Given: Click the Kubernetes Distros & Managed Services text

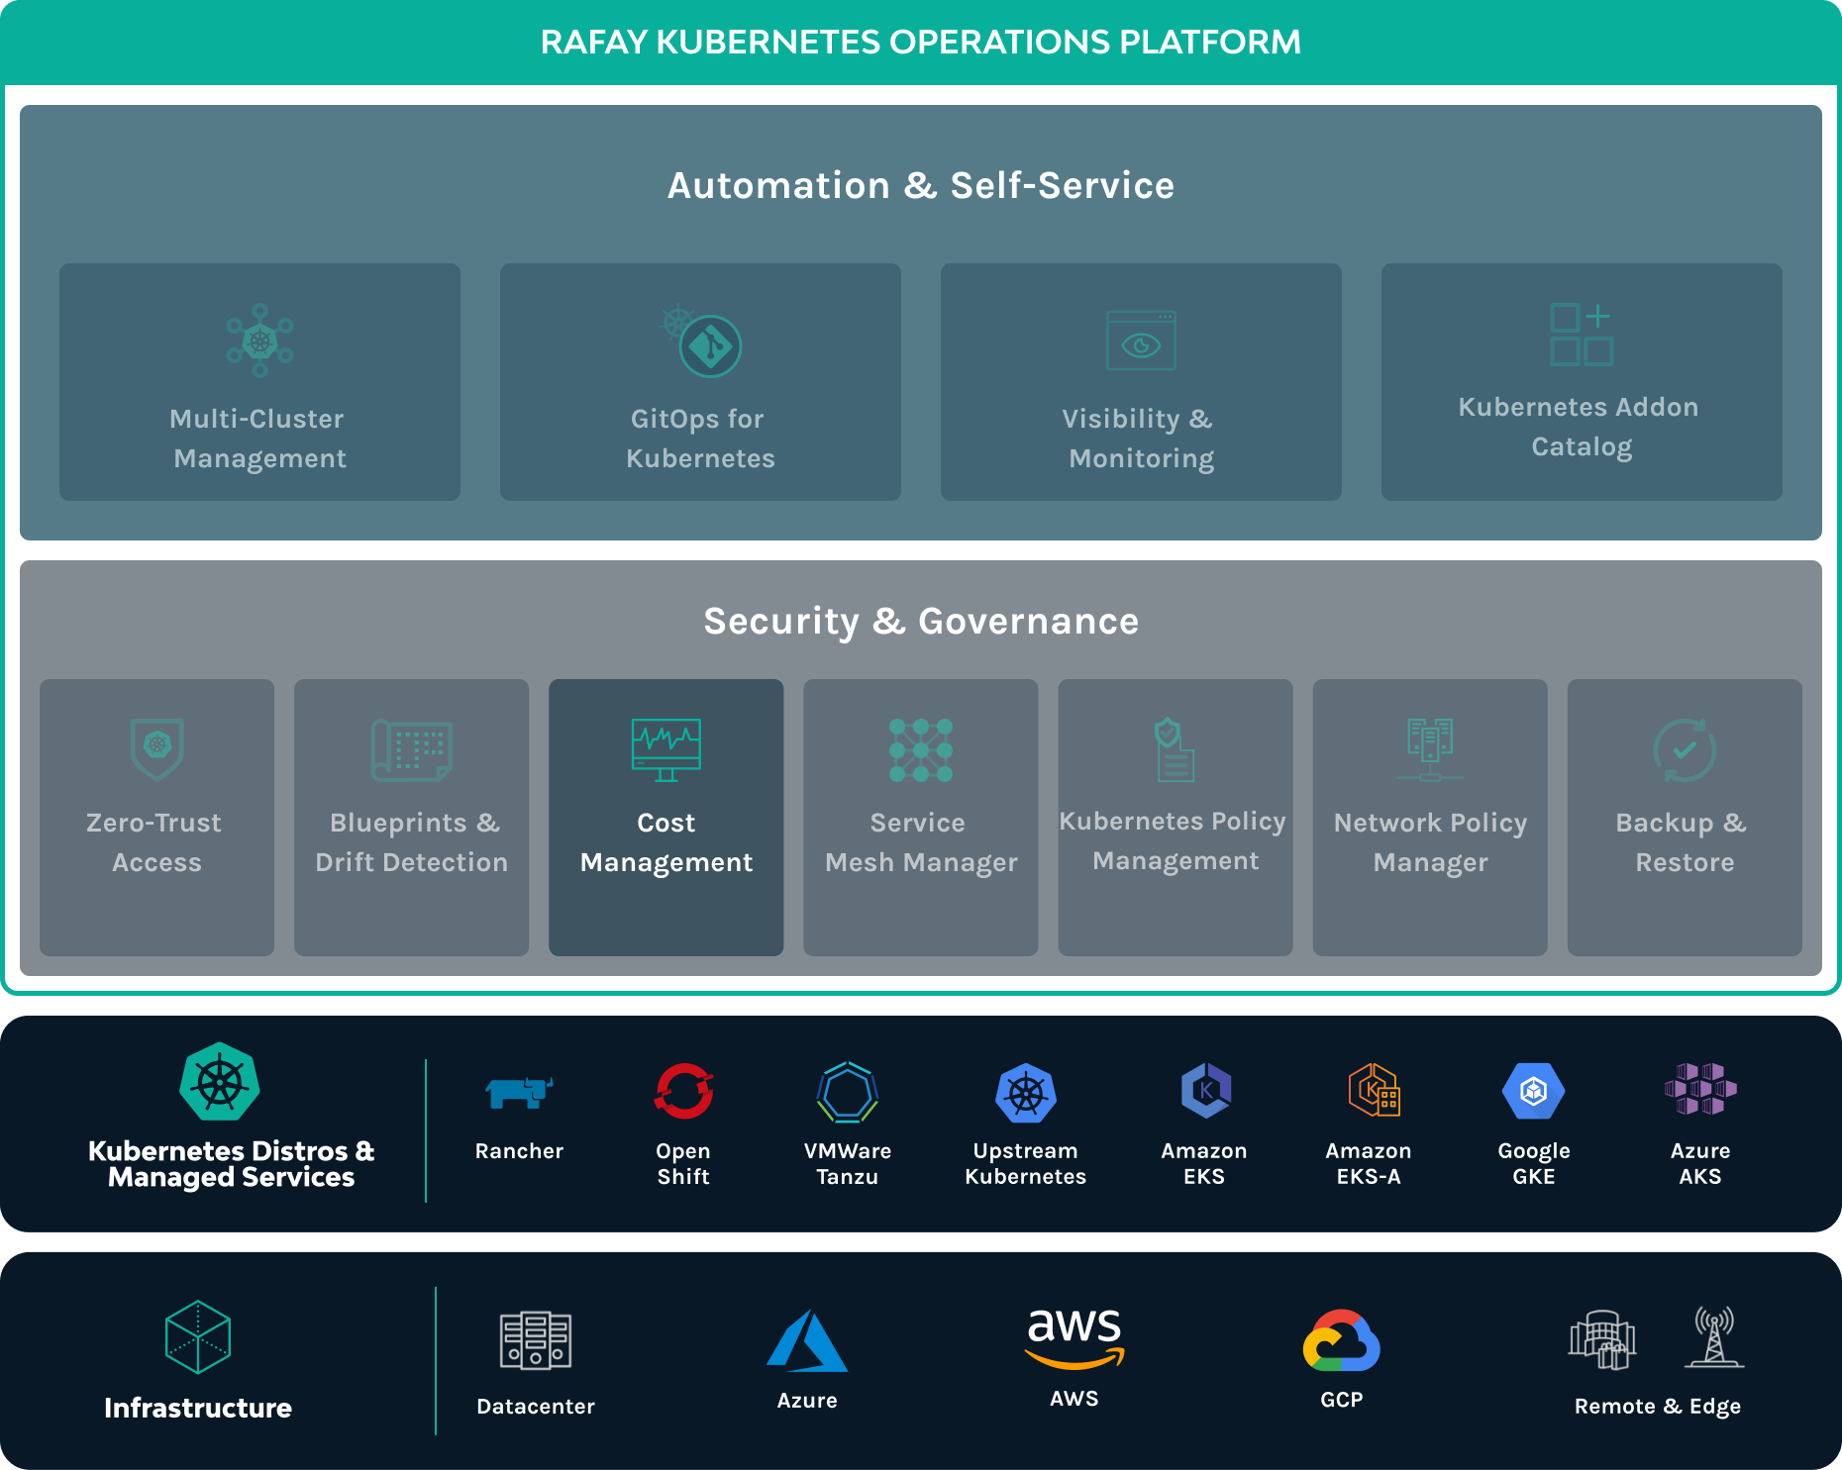Looking at the screenshot, I should tap(231, 1164).
